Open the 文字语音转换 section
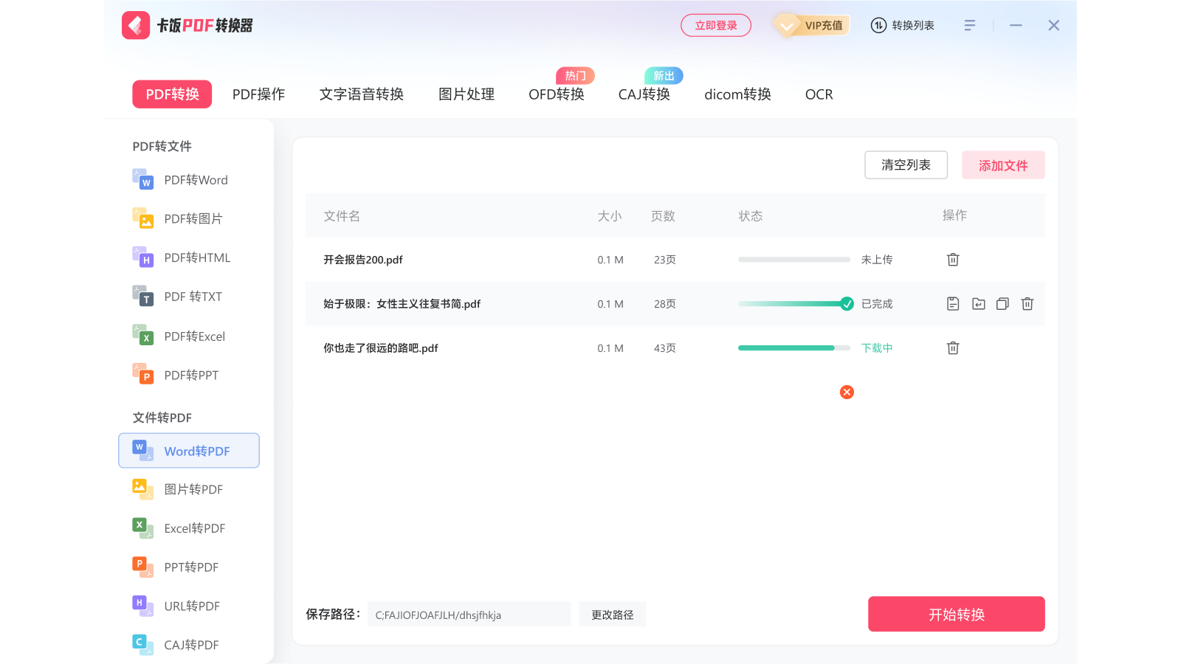This screenshot has height=664, width=1181. (x=361, y=94)
